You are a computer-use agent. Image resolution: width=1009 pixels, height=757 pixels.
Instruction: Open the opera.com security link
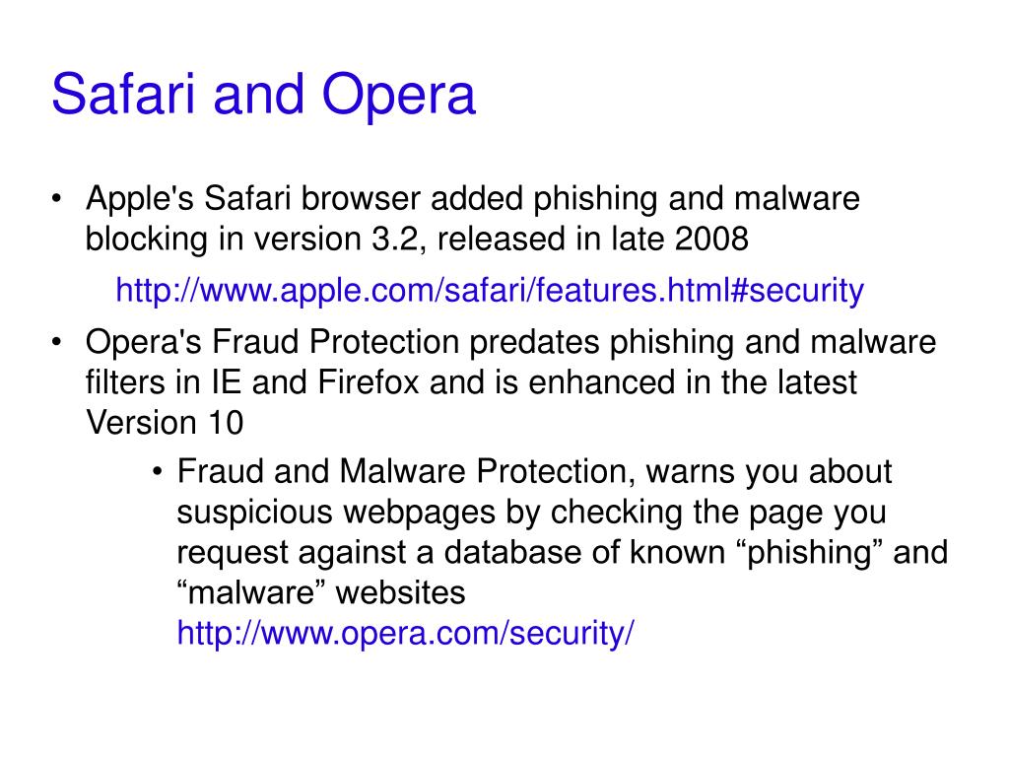tap(405, 634)
